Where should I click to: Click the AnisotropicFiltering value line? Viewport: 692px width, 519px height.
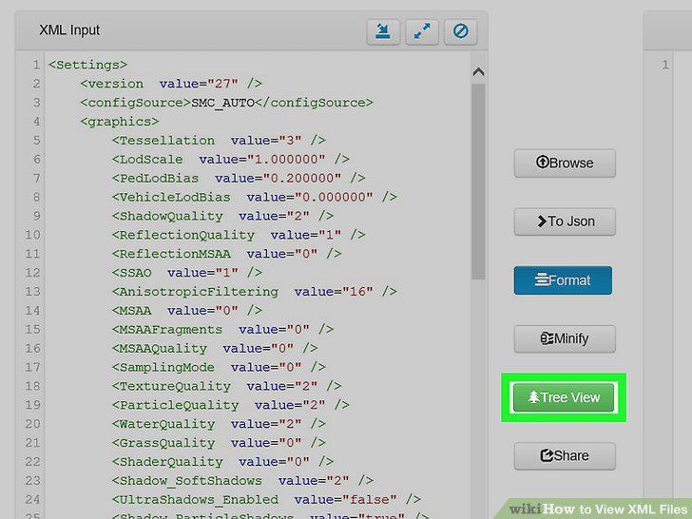tap(254, 292)
